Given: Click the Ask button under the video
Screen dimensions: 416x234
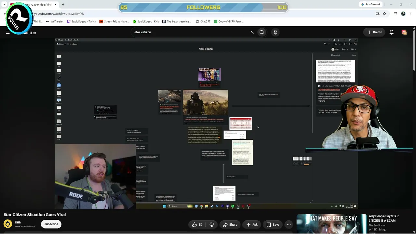Looking at the screenshot, I should point(252,225).
